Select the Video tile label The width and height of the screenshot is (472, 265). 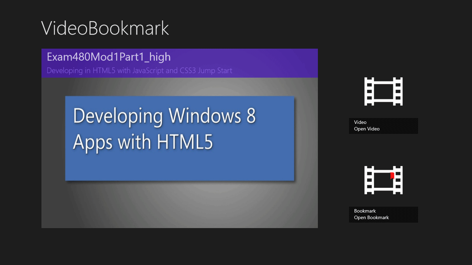tap(360, 122)
